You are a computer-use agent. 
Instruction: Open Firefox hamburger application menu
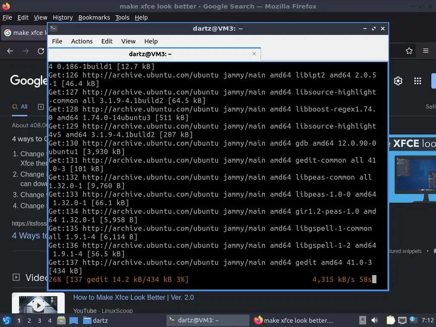pyautogui.click(x=426, y=51)
